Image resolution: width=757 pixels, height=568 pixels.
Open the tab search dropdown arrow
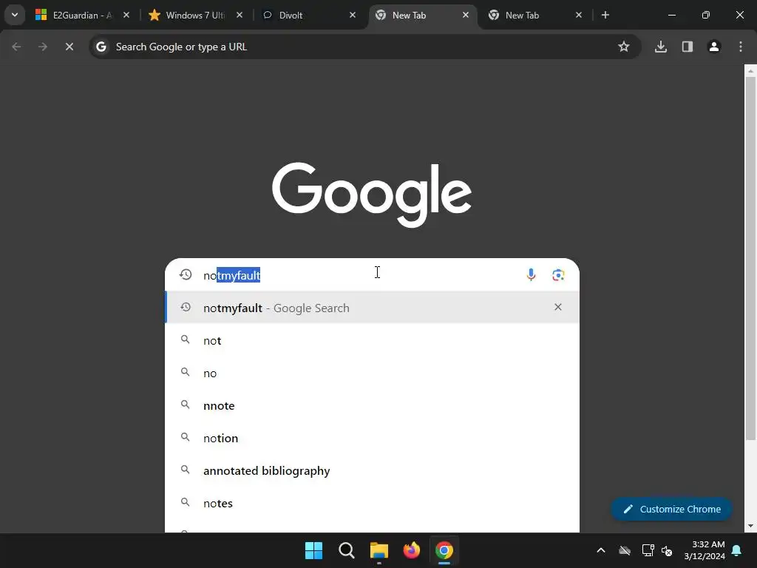[x=15, y=15]
